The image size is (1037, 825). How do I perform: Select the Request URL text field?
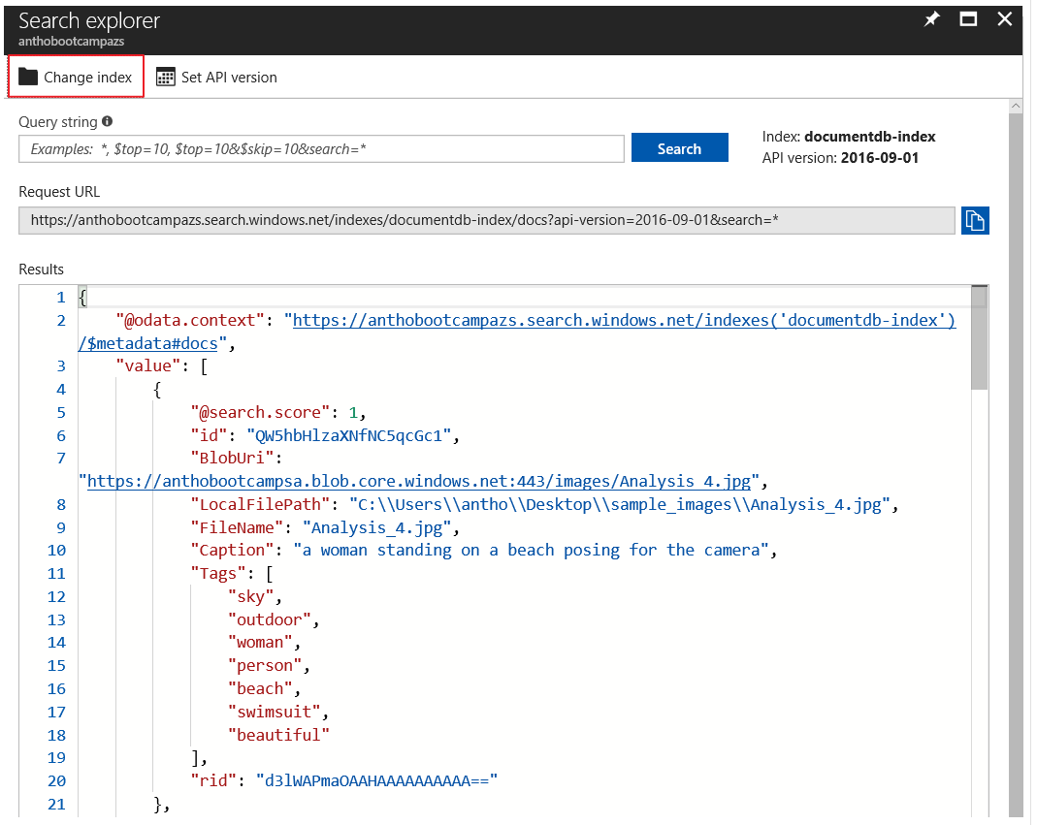tap(485, 220)
